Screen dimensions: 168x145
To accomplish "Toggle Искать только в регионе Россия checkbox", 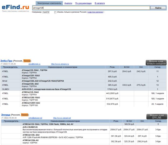I will click(x=55, y=12).
